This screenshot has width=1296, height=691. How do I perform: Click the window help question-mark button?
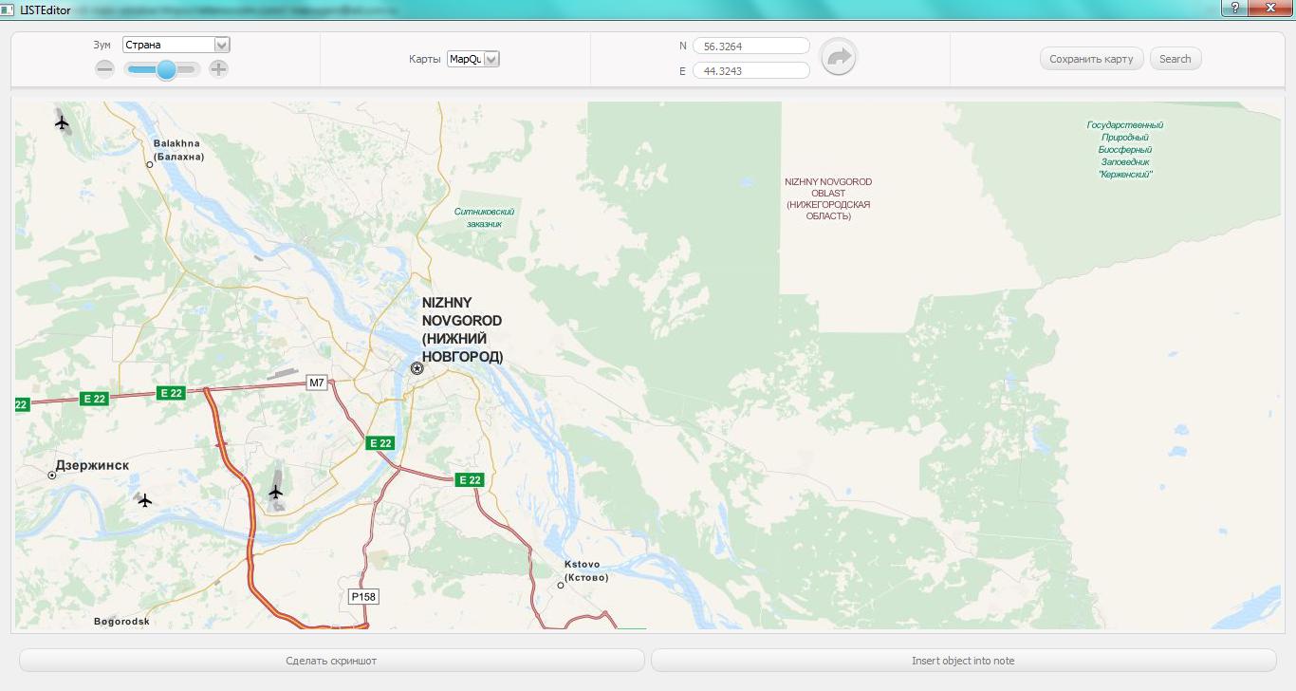click(1234, 8)
